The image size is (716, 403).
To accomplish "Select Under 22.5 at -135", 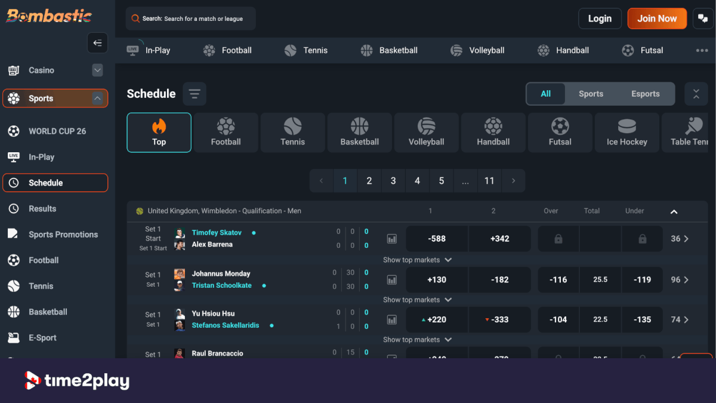I will click(x=643, y=319).
